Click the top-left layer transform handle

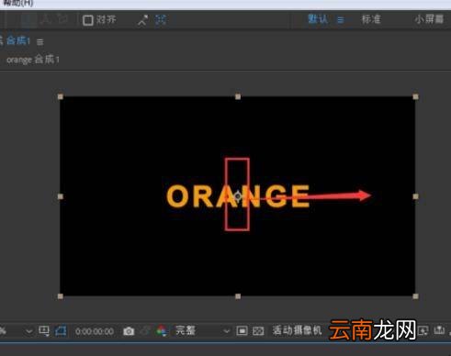point(61,96)
